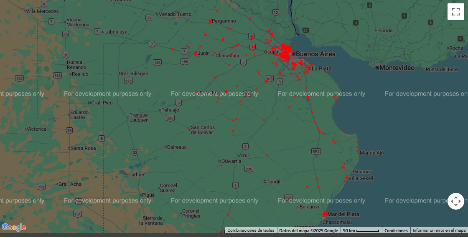Select the red marker beside Junín
Screen dimensions: 468x238
[x=196, y=53]
